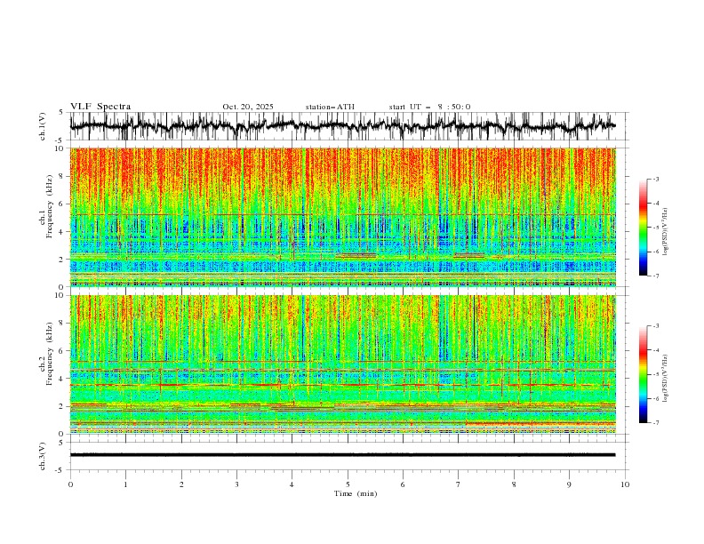Screen dimensions: 704x544
Task: Click the "ch.3(V)" axis label
Action: tap(43, 456)
